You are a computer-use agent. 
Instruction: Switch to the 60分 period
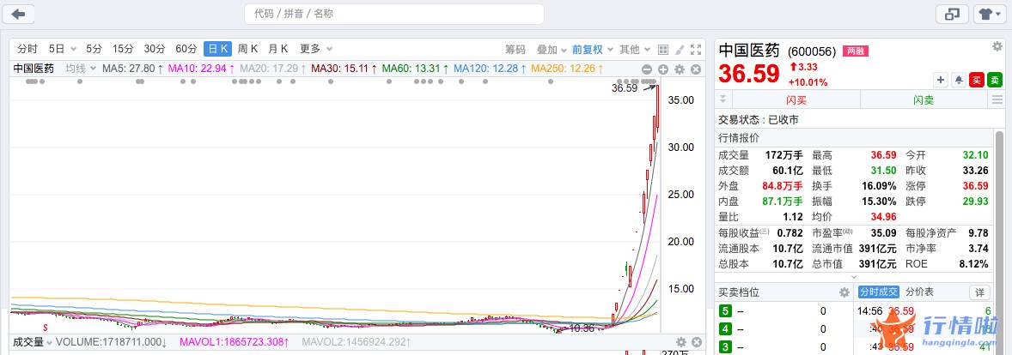pyautogui.click(x=186, y=49)
